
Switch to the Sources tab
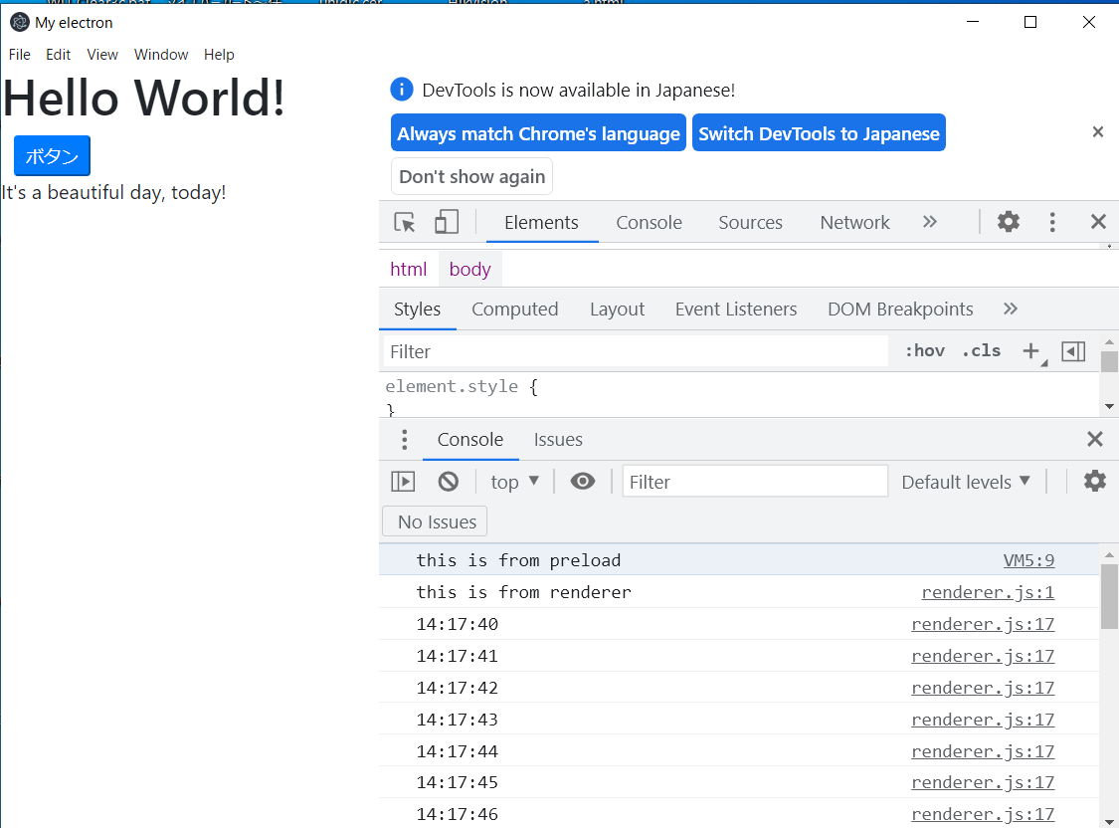tap(750, 222)
